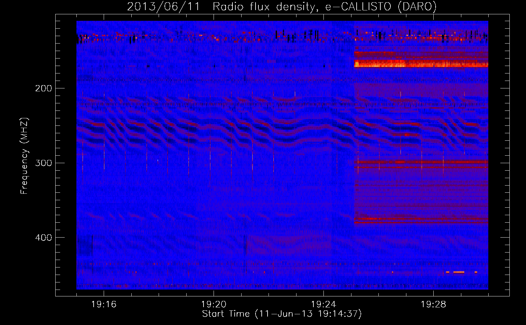This screenshot has width=526, height=325.
Task: Click the 200 frequency tick label
Action: coord(44,88)
